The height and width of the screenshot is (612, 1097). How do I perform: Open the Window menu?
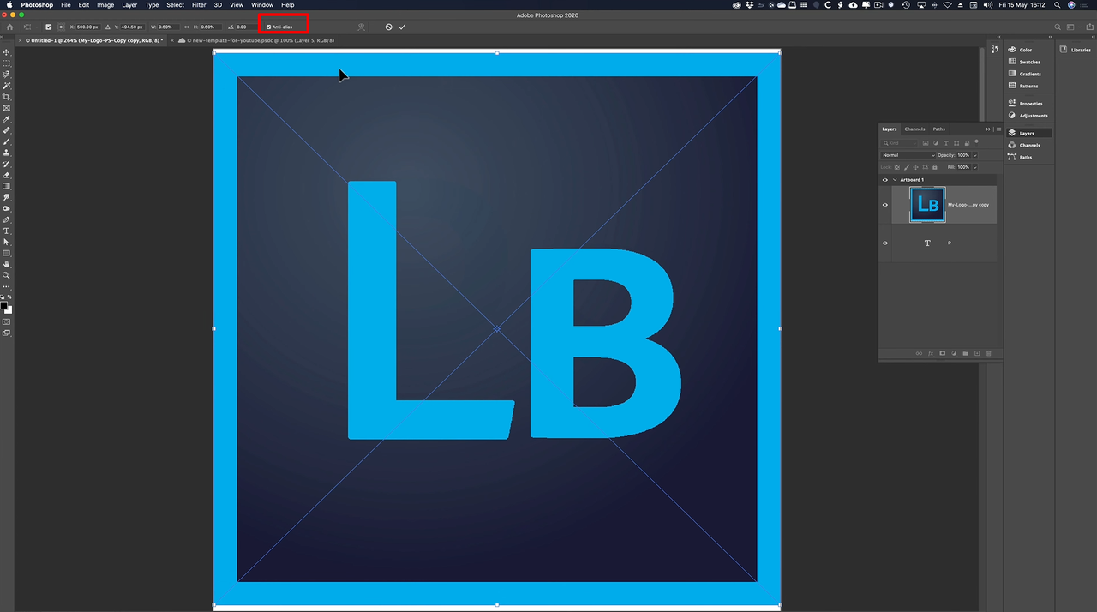[262, 5]
